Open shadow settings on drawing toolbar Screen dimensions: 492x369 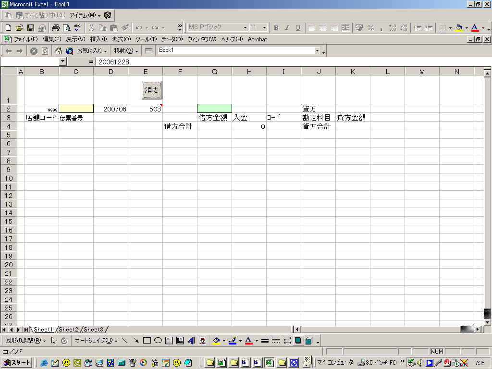click(298, 341)
